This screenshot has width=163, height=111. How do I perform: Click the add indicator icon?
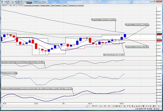tap(127, 106)
